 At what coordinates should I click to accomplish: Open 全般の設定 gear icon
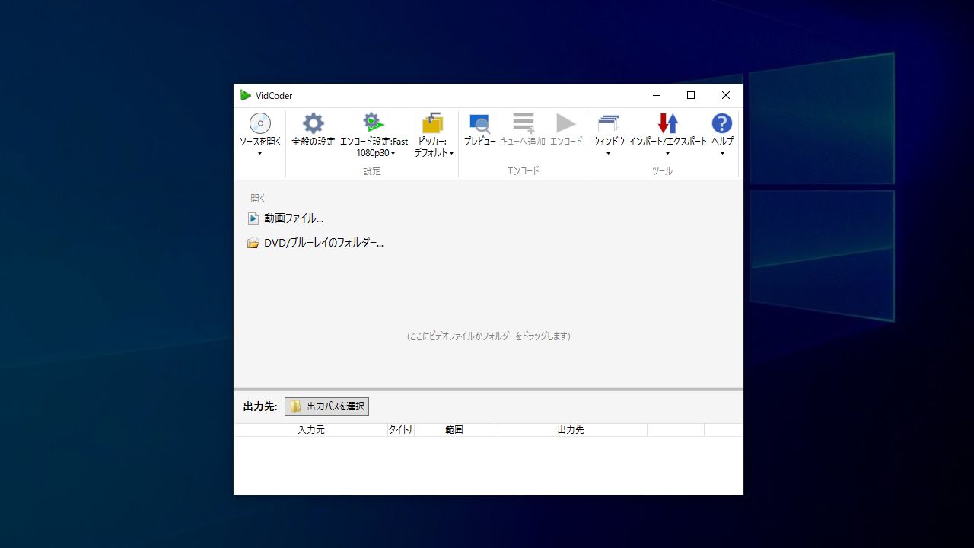tap(314, 123)
